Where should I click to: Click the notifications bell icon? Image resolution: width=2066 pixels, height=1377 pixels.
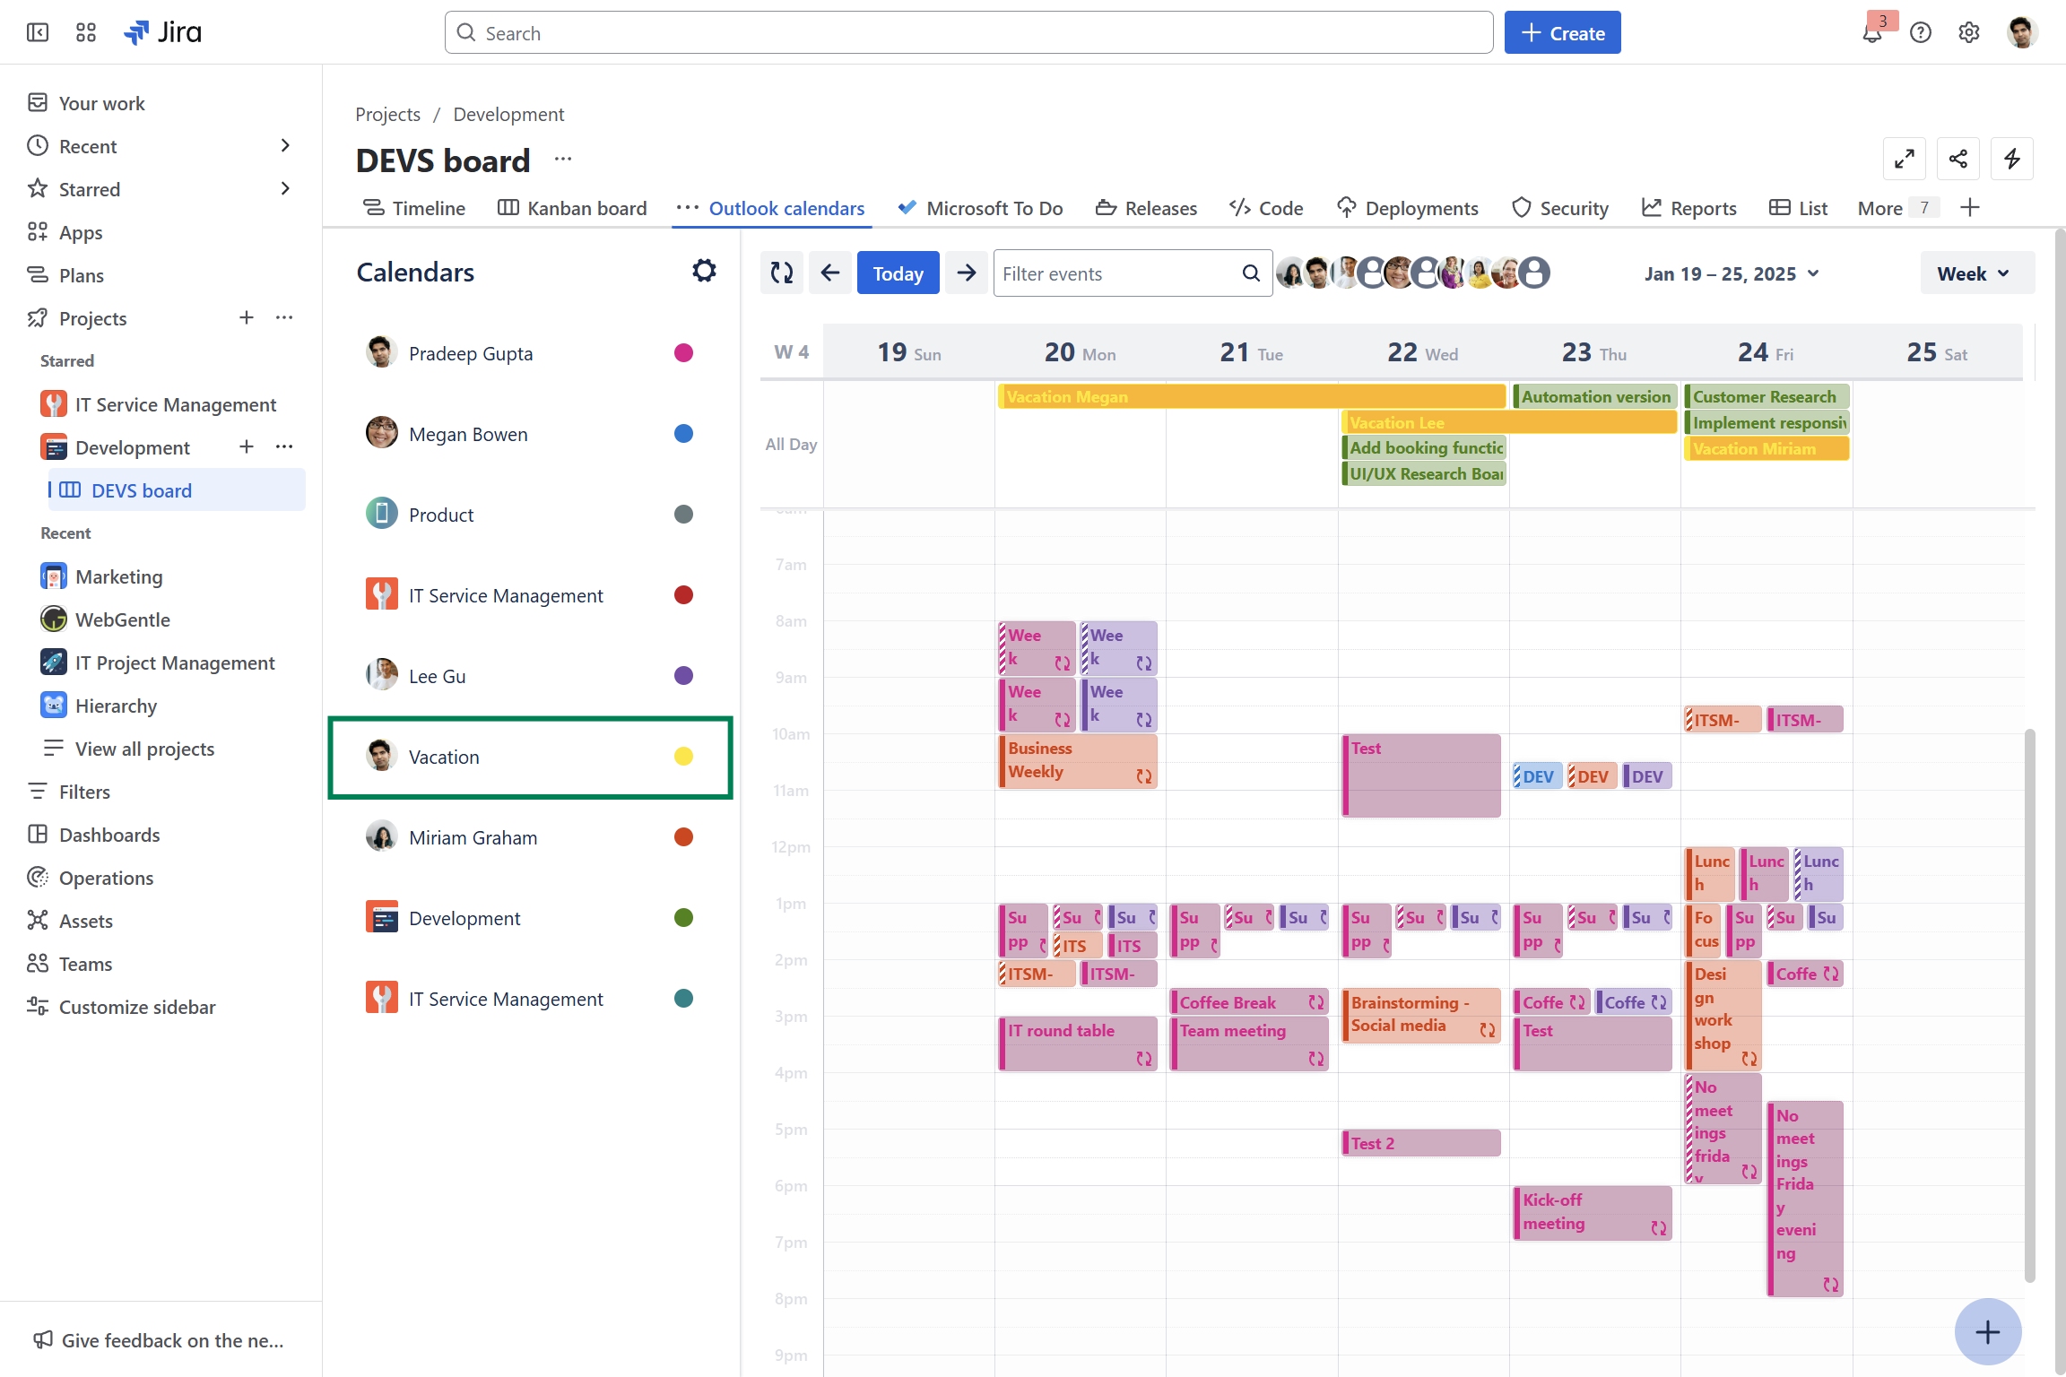[1871, 33]
